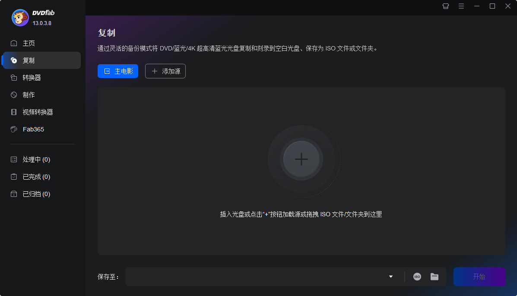Maximize the DVDFab window
Image resolution: width=517 pixels, height=296 pixels.
(x=492, y=6)
